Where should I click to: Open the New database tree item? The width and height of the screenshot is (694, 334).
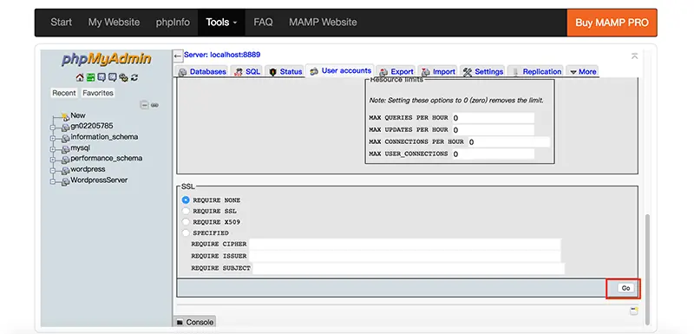click(x=78, y=115)
